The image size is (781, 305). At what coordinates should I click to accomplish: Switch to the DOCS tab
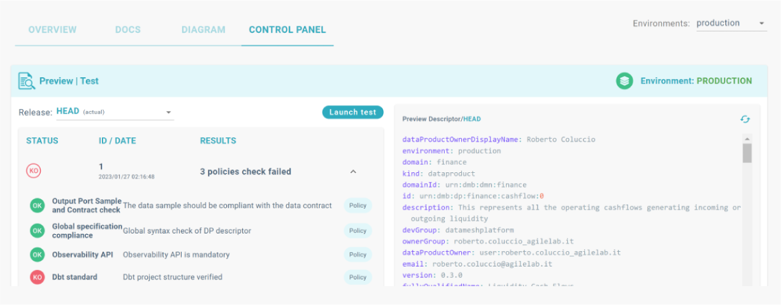pyautogui.click(x=128, y=30)
